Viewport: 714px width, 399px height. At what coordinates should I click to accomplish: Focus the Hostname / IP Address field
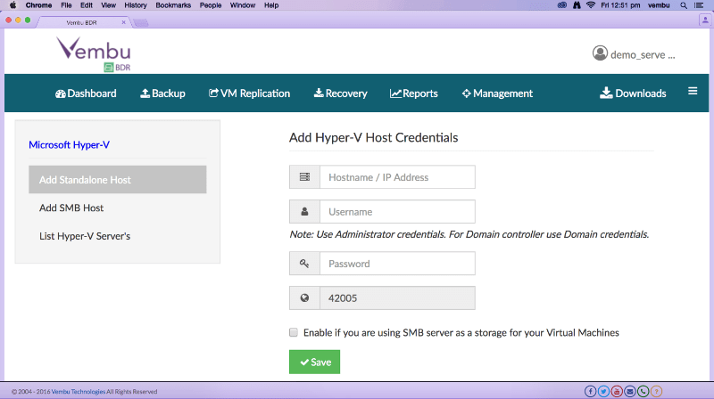point(397,176)
